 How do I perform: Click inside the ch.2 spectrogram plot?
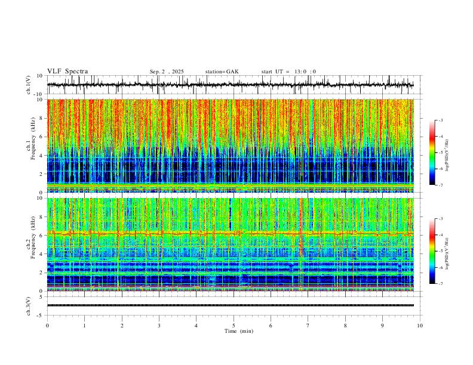[230, 245]
